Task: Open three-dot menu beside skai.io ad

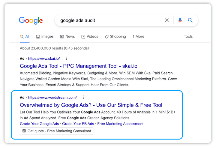Action: coord(66,59)
